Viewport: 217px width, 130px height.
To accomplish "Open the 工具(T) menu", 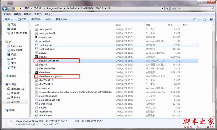I will point(38,14).
